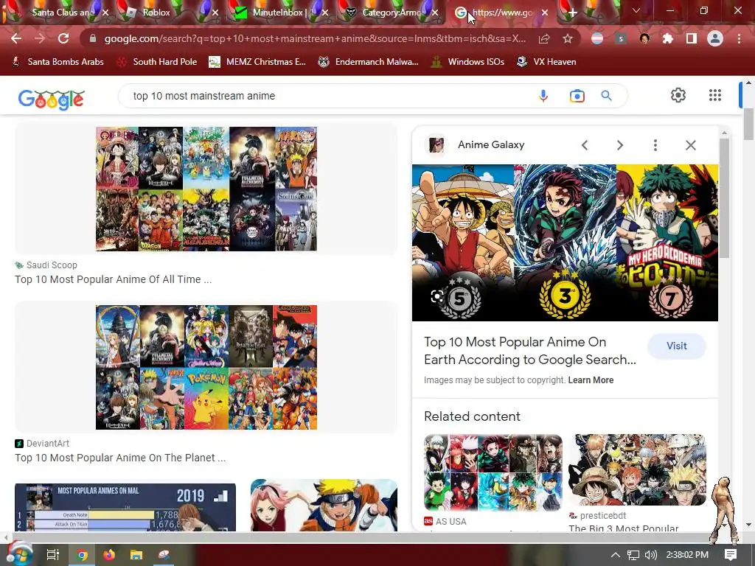
Task: Show hidden system tray icons
Action: point(616,555)
